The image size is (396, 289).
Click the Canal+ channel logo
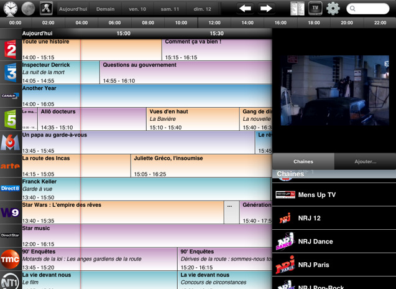pyautogui.click(x=10, y=96)
